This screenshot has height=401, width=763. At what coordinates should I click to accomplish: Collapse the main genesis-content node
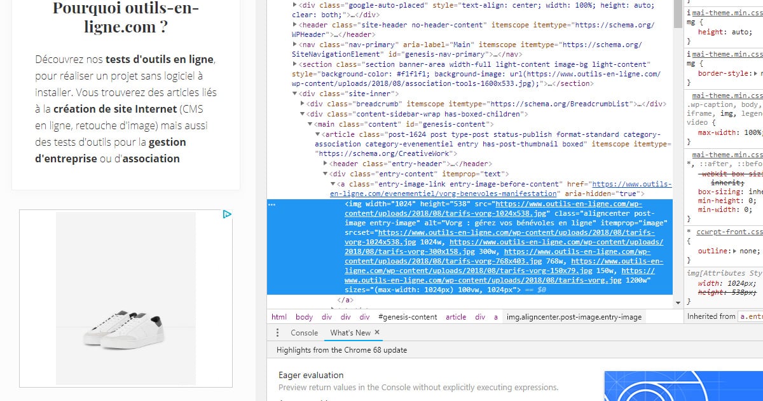(310, 124)
